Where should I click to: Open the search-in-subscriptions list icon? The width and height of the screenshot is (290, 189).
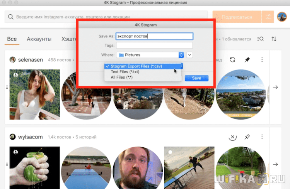(x=260, y=39)
